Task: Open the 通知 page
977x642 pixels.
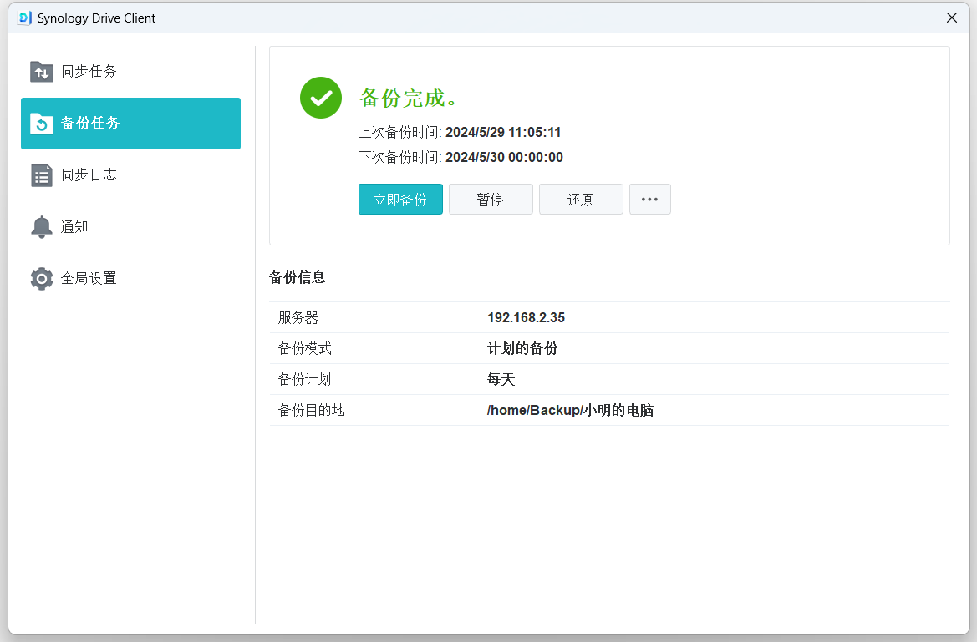Action: click(x=74, y=227)
